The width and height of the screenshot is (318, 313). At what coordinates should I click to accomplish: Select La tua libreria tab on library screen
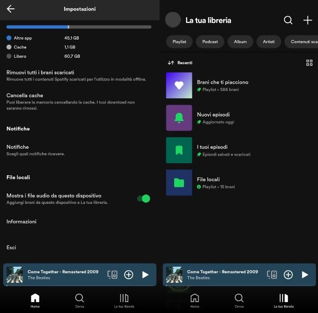point(284,301)
